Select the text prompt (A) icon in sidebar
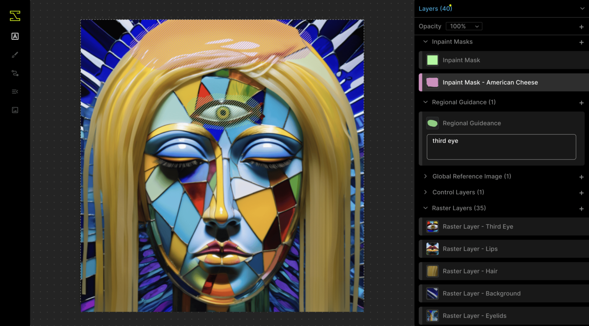Screen dimensions: 589x326 coord(15,36)
